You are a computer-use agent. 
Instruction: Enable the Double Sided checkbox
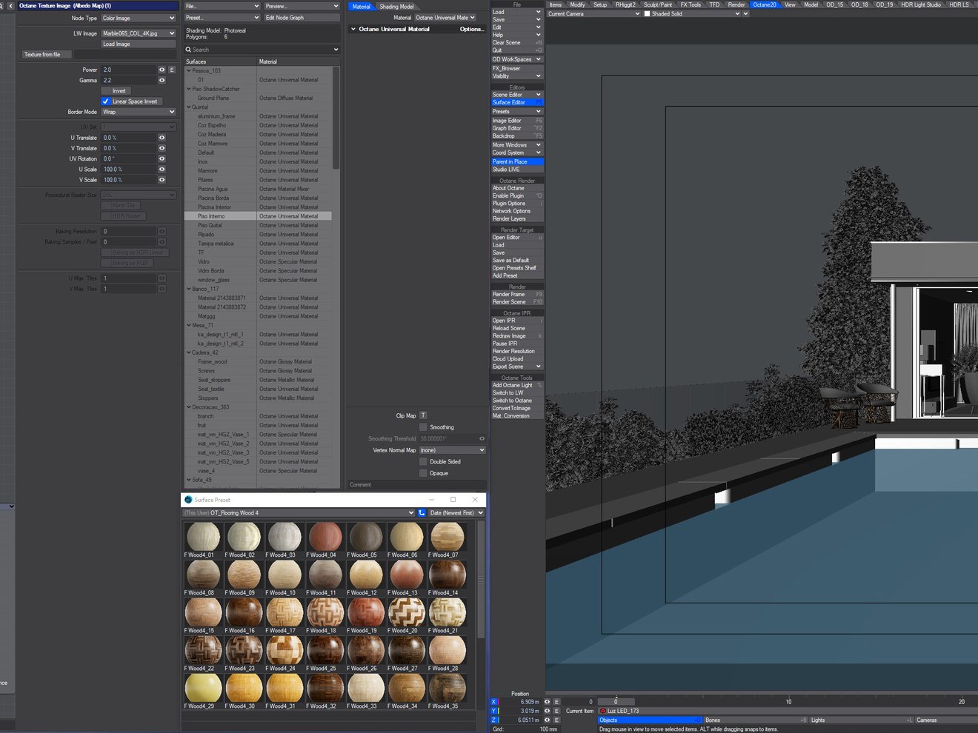423,461
